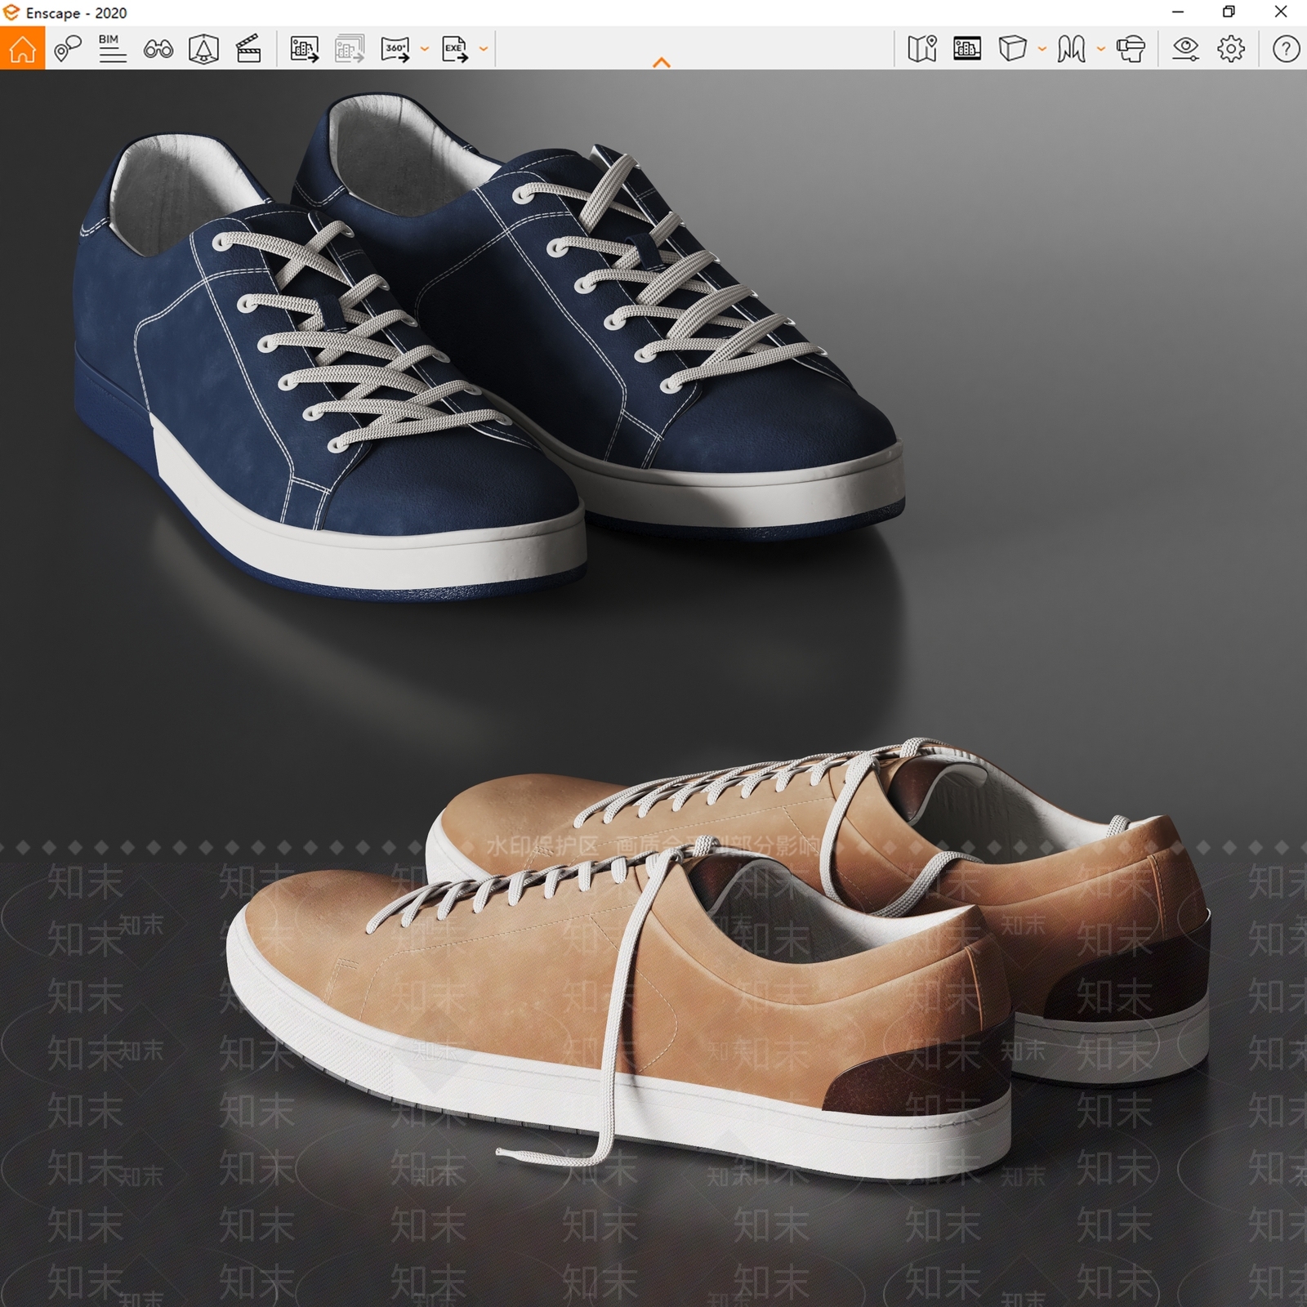Open the asset library (tree box) icon
Viewport: 1307px width, 1307px height.
(203, 49)
